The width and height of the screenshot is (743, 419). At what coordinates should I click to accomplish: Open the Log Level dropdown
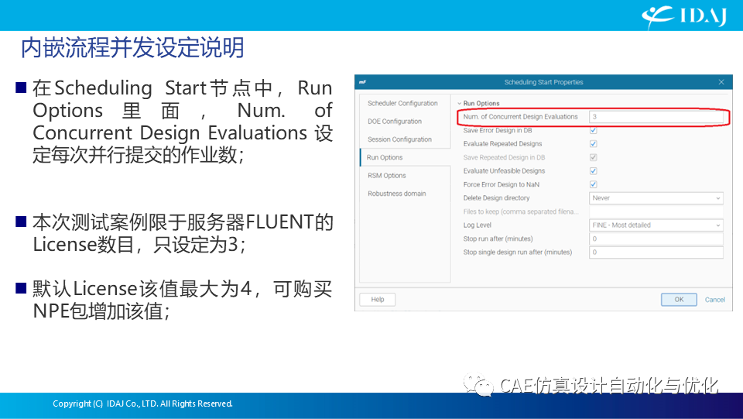tap(656, 225)
